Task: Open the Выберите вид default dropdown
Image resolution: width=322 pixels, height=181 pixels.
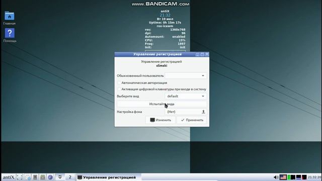Action: [x=186, y=96]
